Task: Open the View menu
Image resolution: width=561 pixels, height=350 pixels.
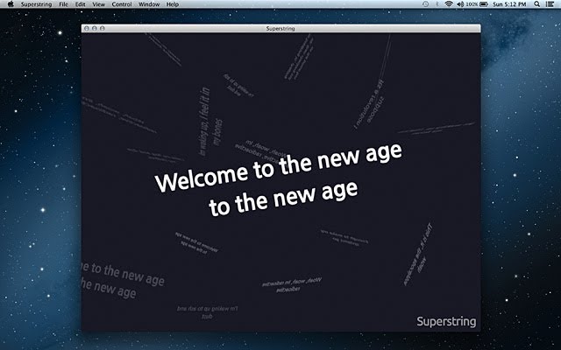Action: (x=98, y=4)
